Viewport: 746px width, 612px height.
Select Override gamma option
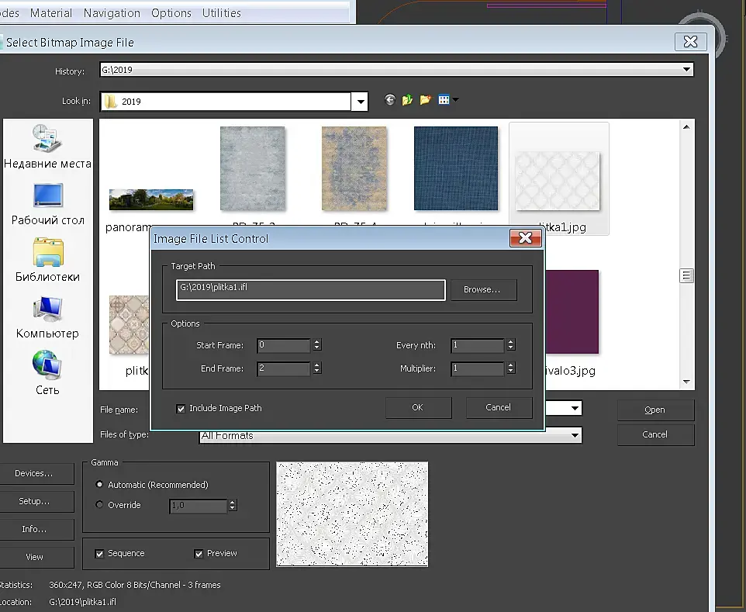99,504
